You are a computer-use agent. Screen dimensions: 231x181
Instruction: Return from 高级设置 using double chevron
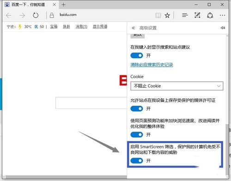coord(134,28)
